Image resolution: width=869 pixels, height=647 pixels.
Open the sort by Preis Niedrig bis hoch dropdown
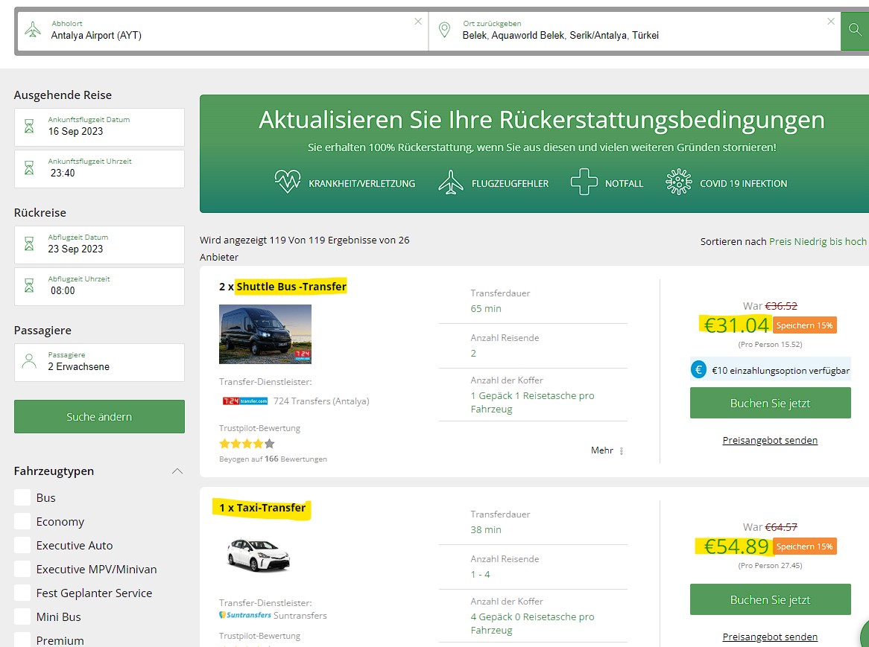click(817, 241)
